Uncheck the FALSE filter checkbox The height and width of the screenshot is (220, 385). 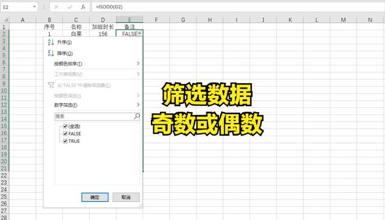click(x=66, y=134)
